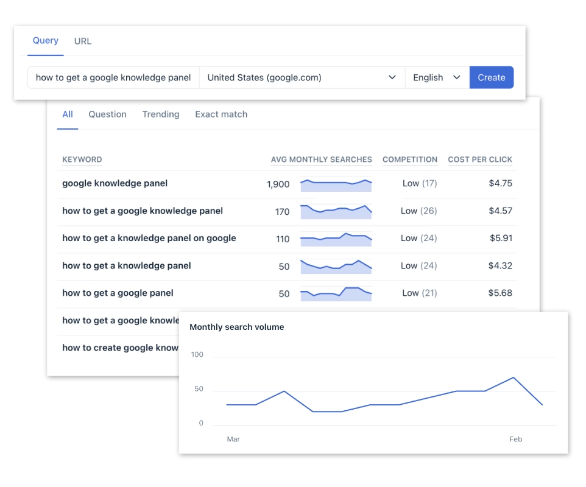Open trend sparkline for 110 searches row
586x487 pixels.
[336, 239]
